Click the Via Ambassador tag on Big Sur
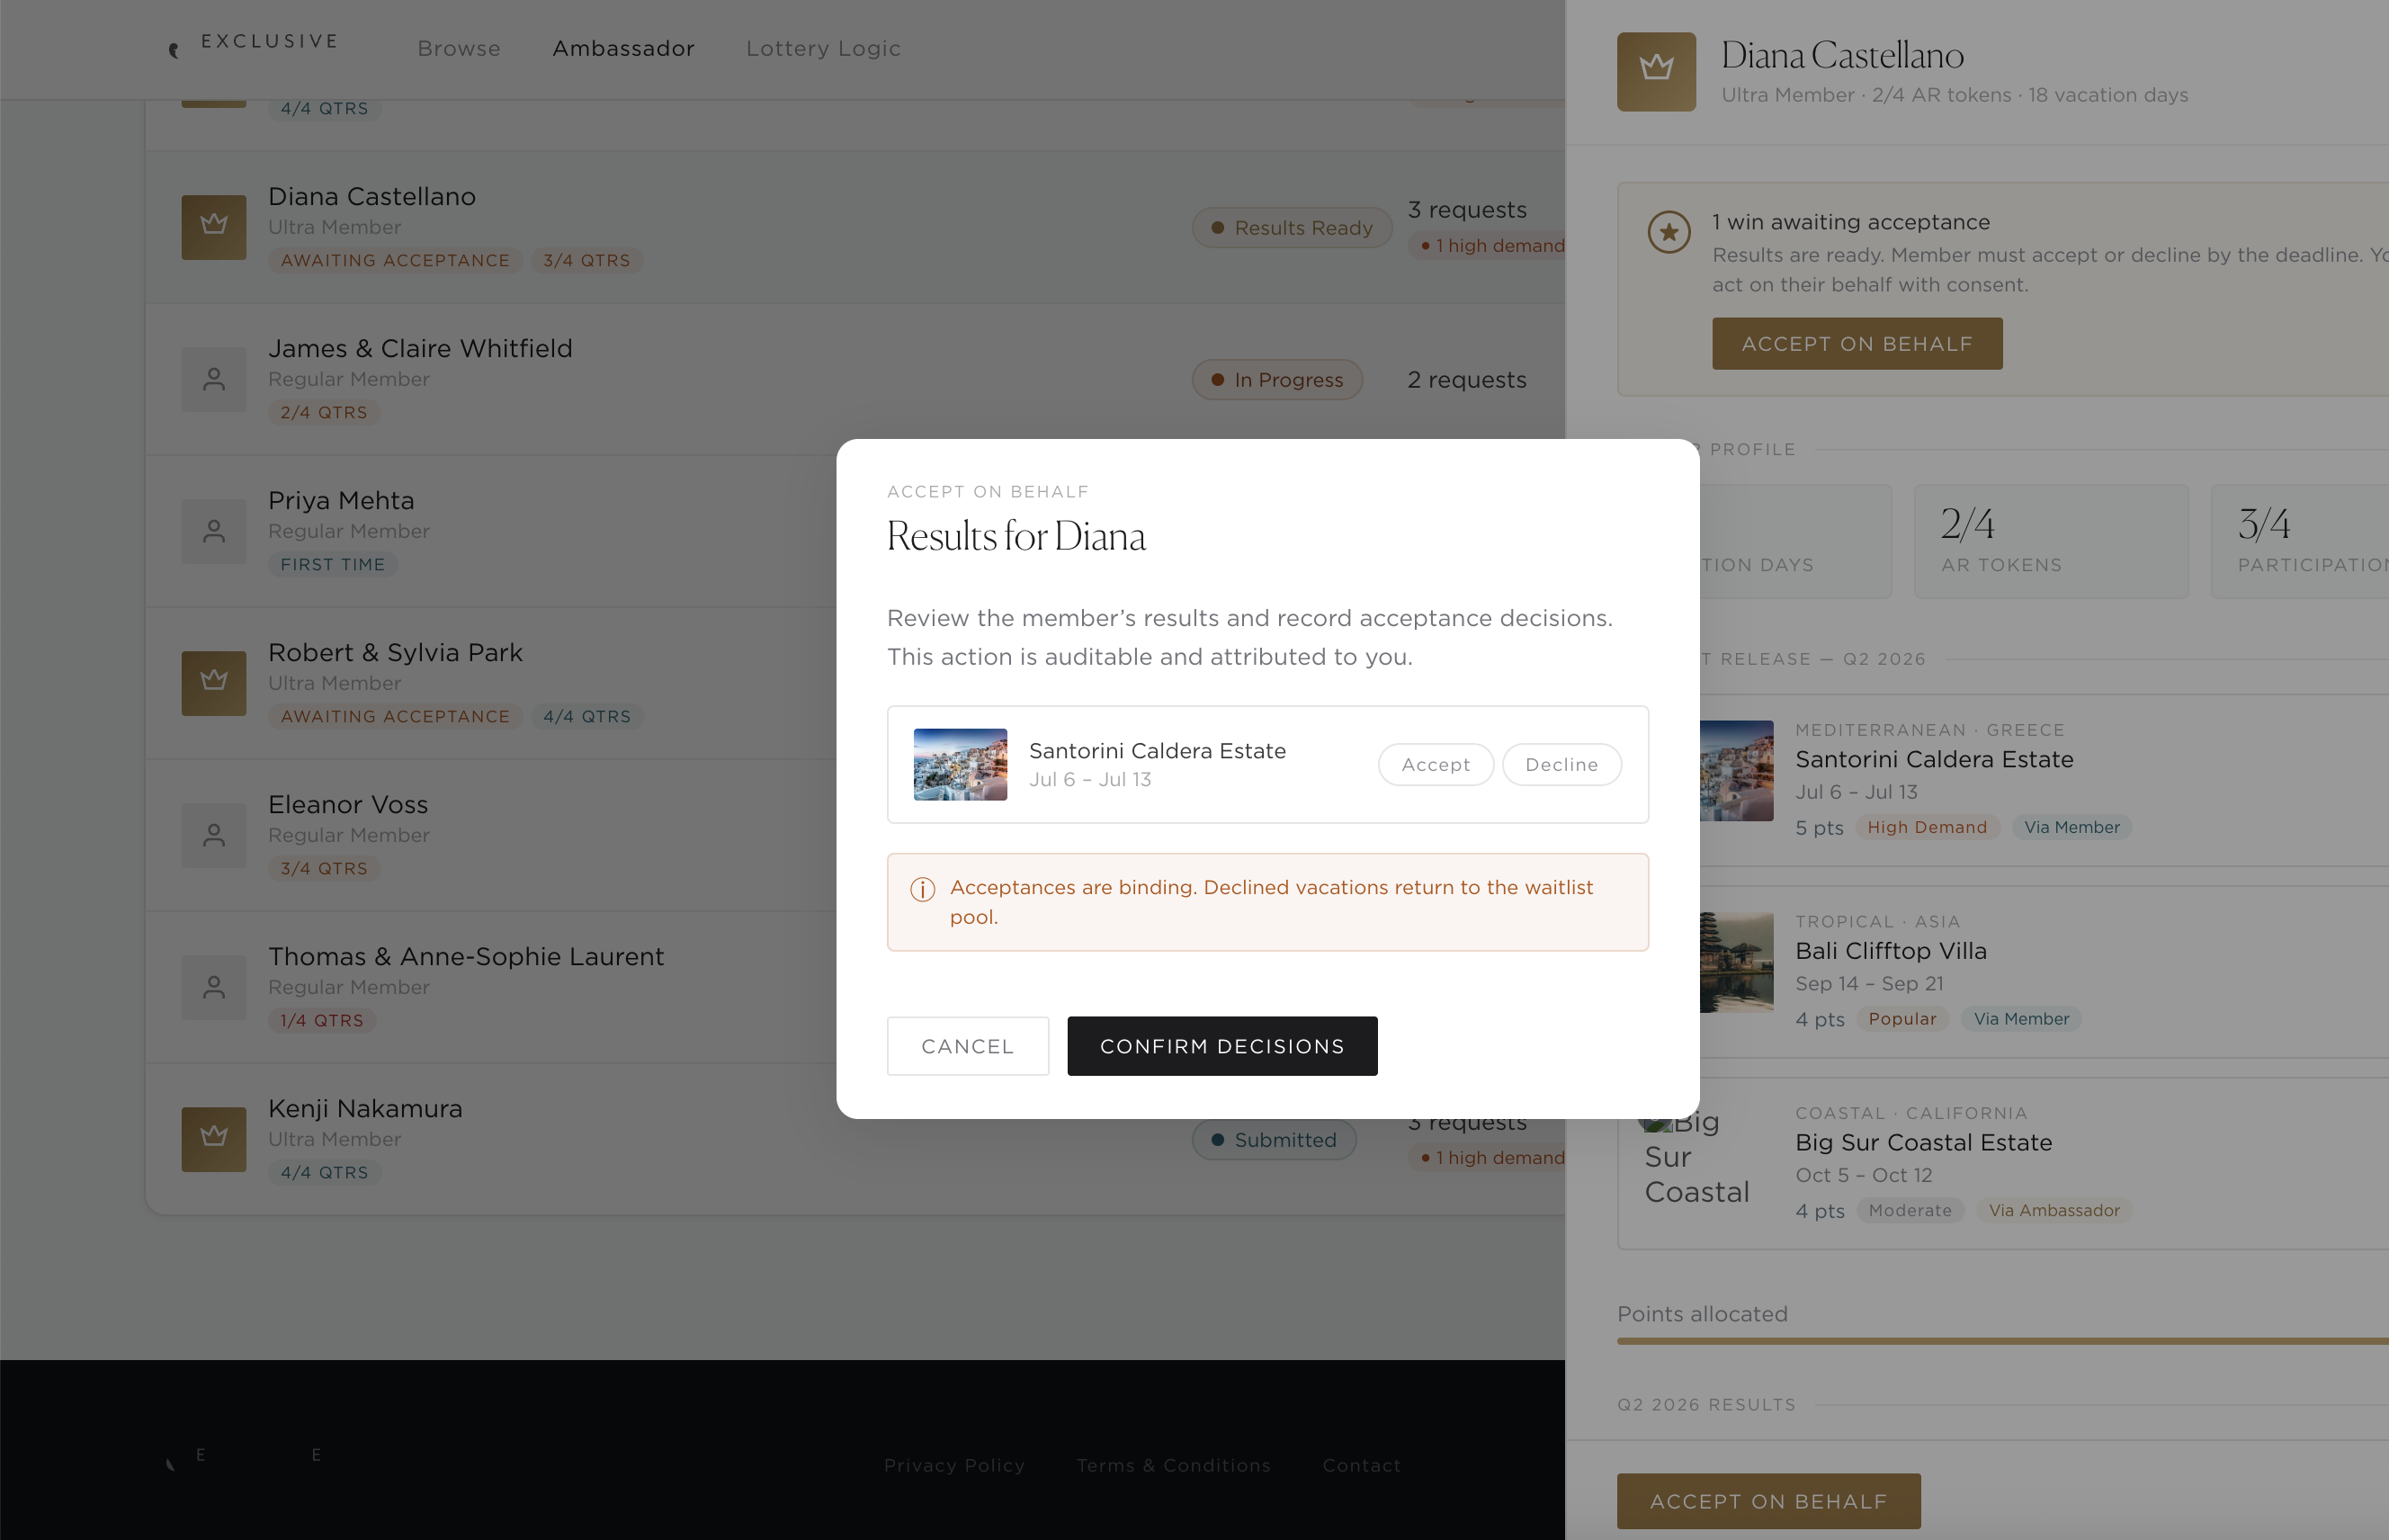This screenshot has height=1540, width=2389. [x=2054, y=1210]
